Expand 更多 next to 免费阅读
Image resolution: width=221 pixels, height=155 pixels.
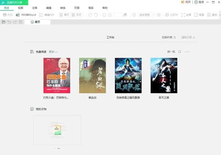click(x=53, y=52)
